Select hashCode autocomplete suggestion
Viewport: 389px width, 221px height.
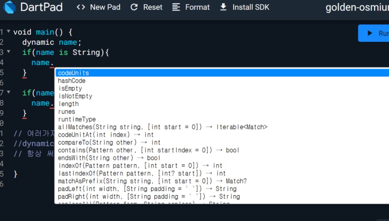222,81
